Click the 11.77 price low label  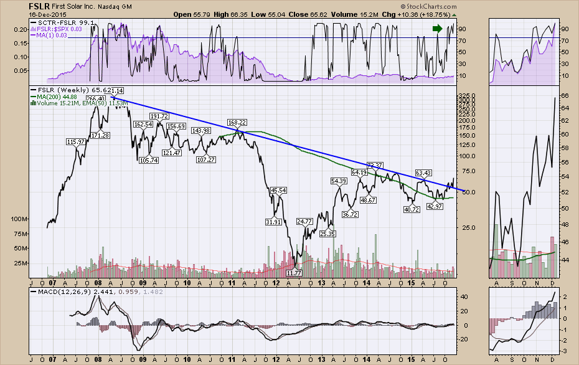(294, 273)
